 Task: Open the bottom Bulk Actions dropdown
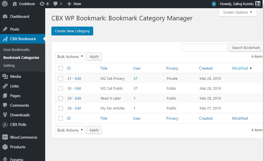point(70,130)
